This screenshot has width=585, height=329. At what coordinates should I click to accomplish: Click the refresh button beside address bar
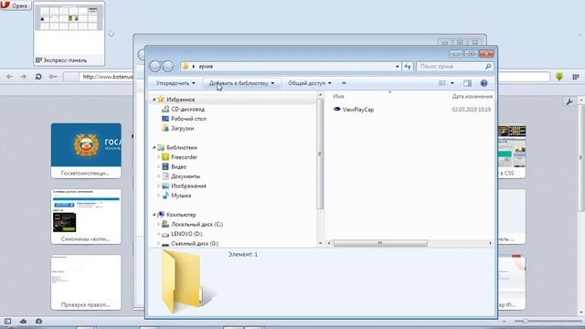coord(407,67)
